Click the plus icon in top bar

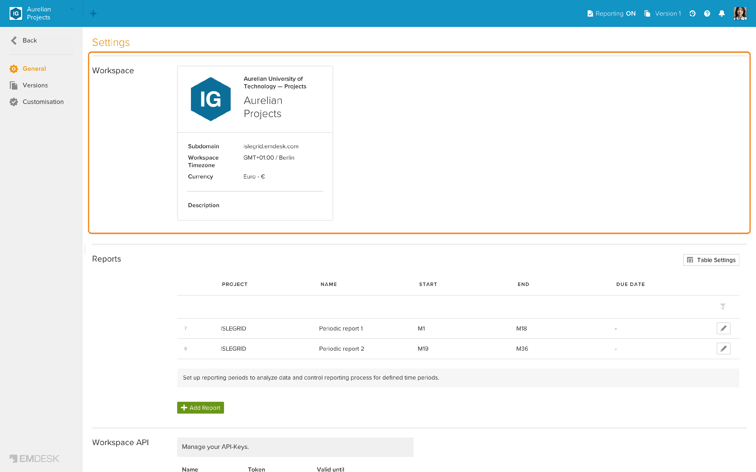[x=93, y=13]
